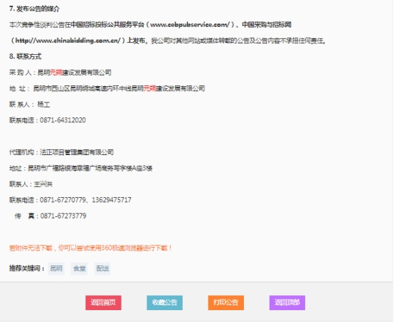Click highlighted 元朔 in purchaser name

tap(55, 73)
